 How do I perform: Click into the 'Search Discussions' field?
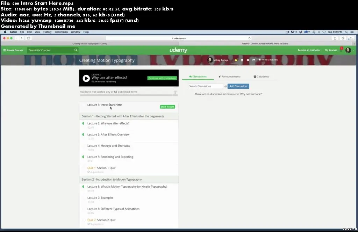click(x=206, y=86)
